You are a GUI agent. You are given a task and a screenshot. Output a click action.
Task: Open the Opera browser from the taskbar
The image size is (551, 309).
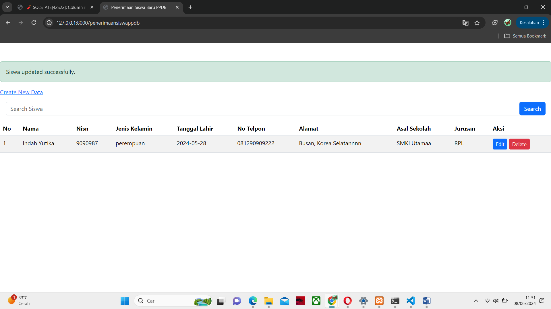(x=347, y=301)
